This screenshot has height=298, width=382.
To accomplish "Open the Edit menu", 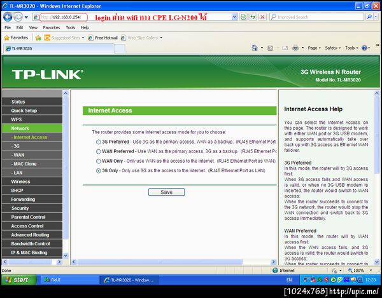I will pos(20,27).
